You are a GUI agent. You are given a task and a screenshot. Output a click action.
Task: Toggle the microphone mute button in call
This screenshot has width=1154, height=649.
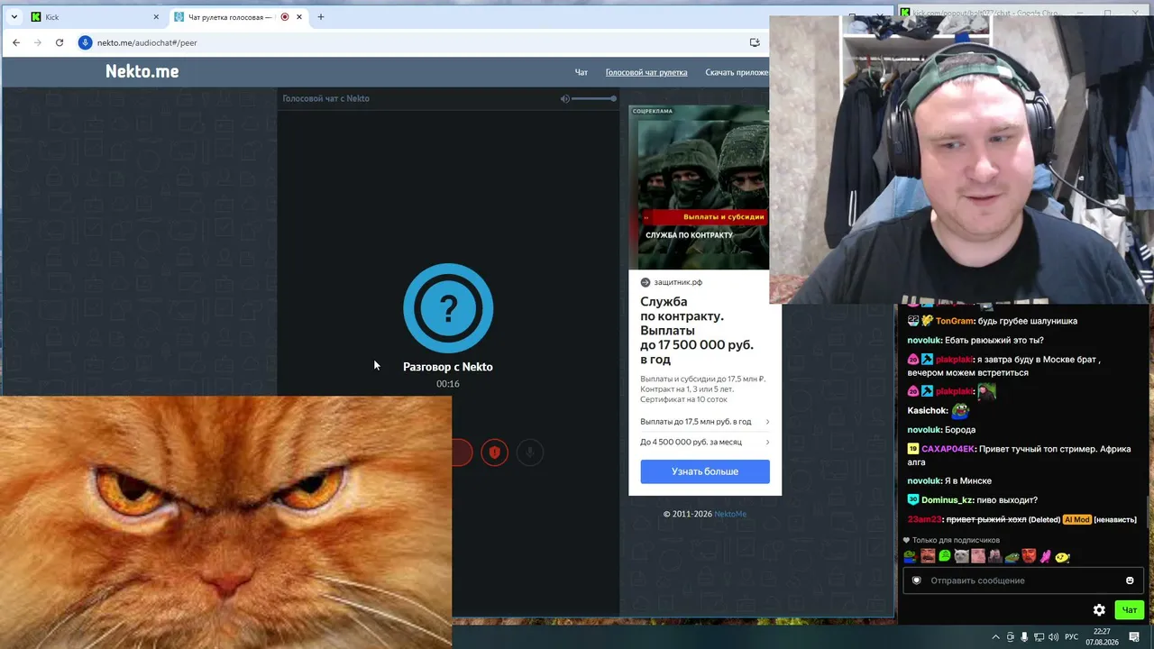tap(530, 452)
